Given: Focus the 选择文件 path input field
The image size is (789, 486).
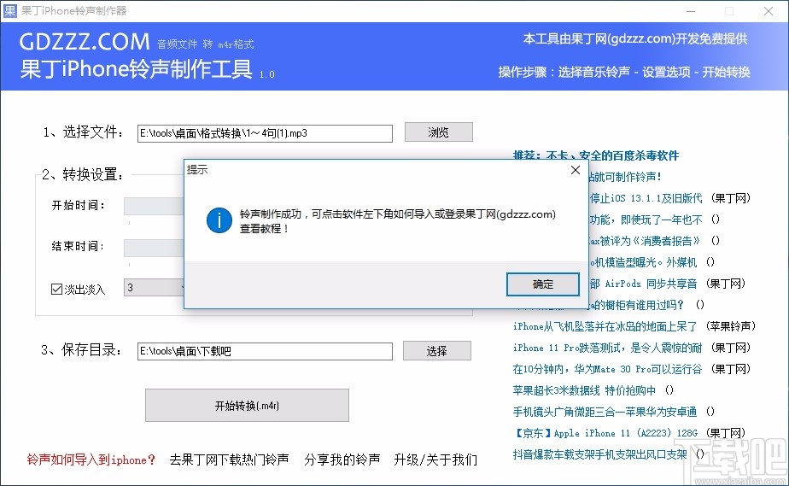Looking at the screenshot, I should (265, 133).
